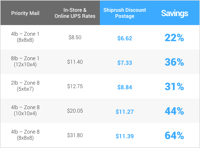Click the $7.33 discount postage price
The width and height of the screenshot is (200, 148).
click(x=125, y=63)
